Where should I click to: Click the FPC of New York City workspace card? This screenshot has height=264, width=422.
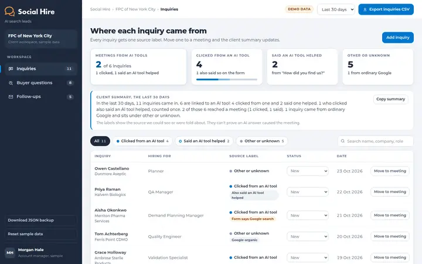click(x=41, y=39)
